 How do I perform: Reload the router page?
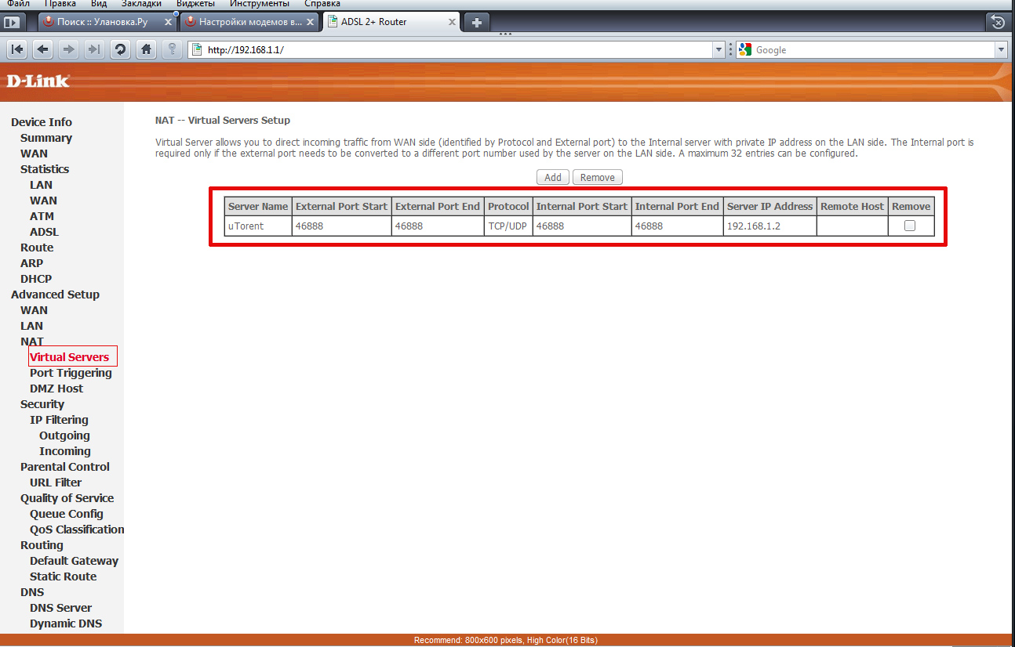[x=121, y=49]
